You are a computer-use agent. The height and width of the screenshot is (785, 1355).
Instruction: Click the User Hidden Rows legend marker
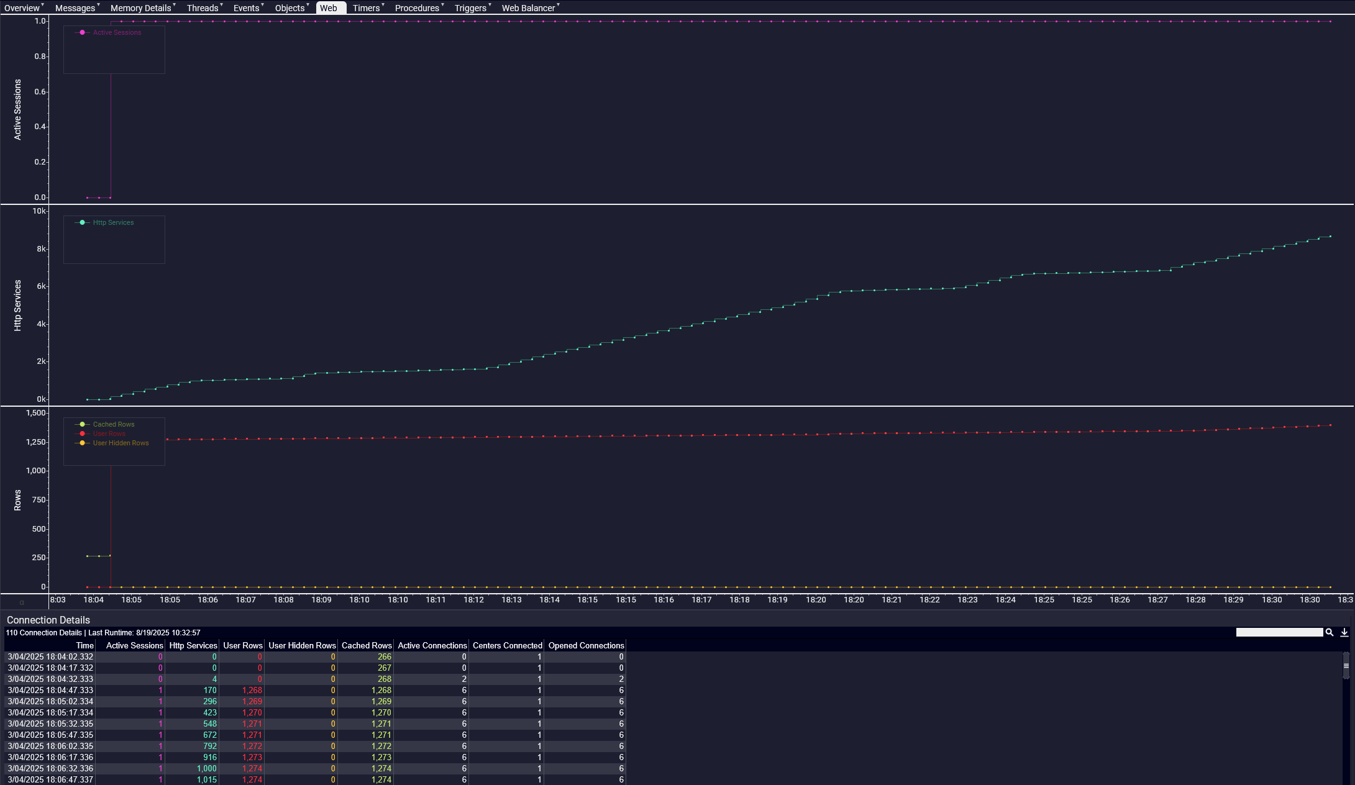82,443
